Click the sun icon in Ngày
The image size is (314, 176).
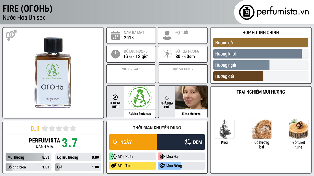click(115, 142)
